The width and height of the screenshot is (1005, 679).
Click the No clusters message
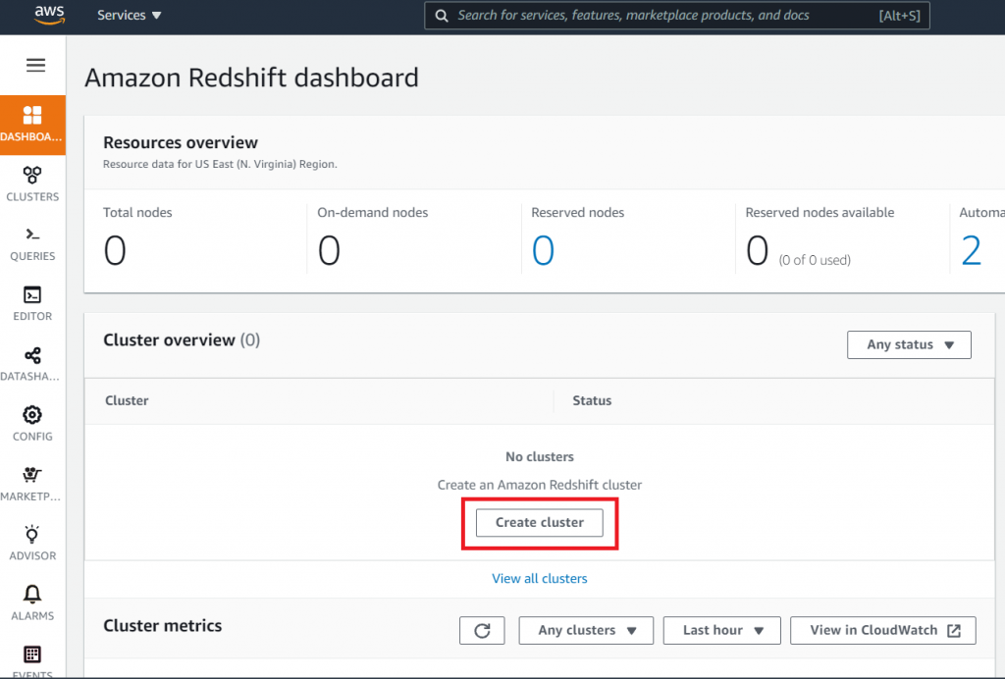[x=540, y=456]
